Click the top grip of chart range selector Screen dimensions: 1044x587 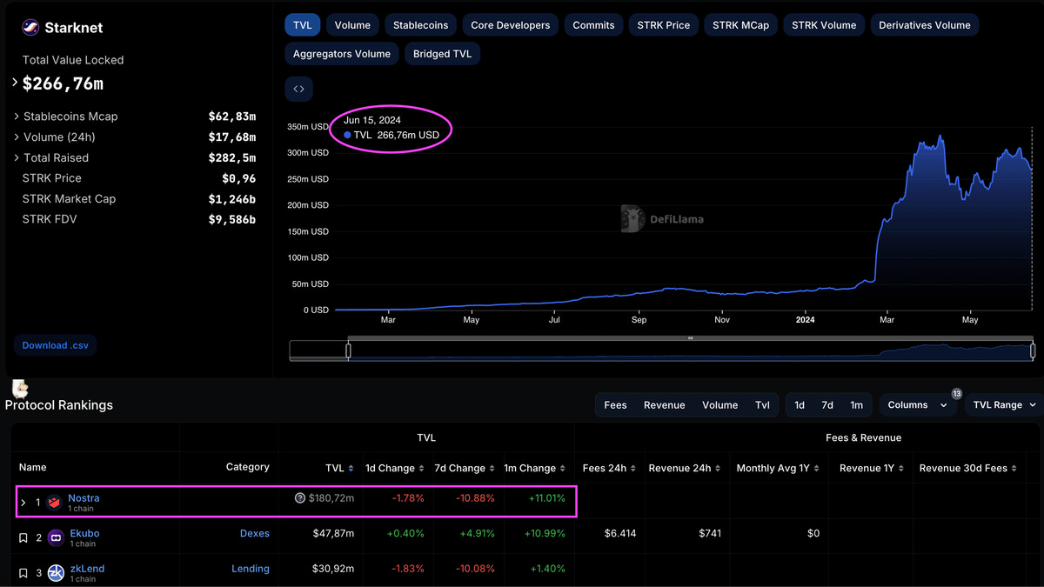point(690,338)
